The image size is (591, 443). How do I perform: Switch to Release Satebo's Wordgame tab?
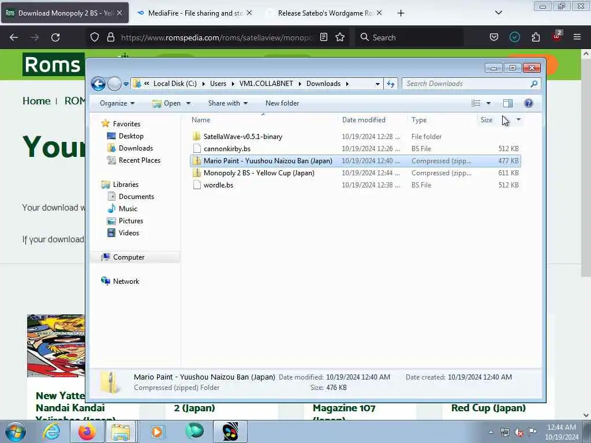click(x=325, y=13)
